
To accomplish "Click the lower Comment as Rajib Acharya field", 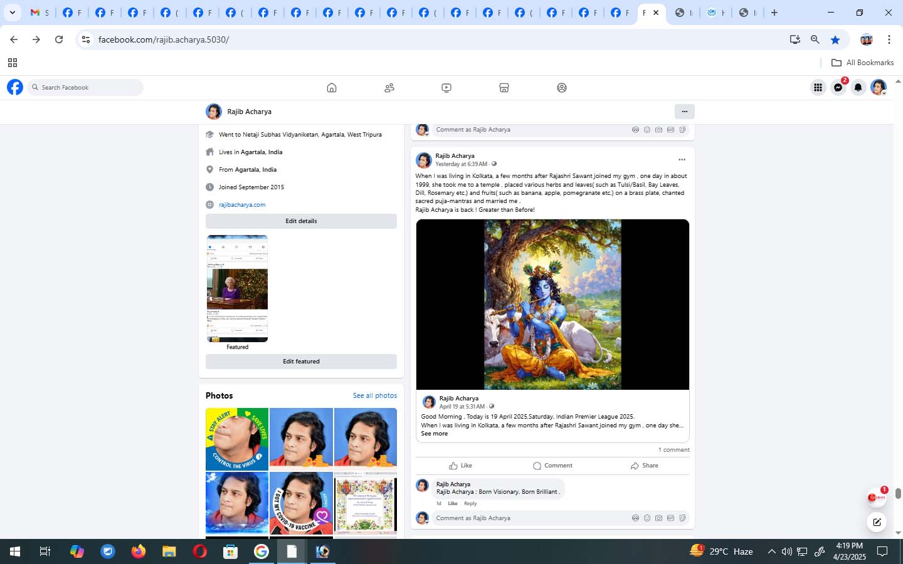I will tap(561, 518).
